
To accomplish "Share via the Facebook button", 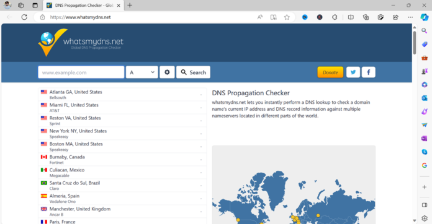I will click(x=368, y=72).
